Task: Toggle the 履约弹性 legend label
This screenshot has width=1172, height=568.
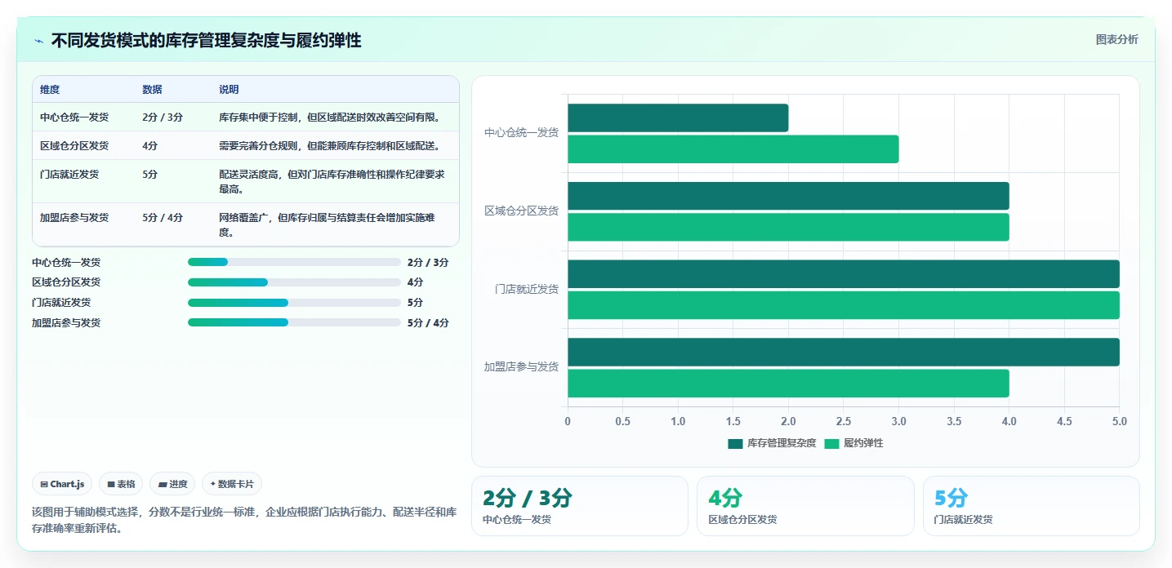Action: click(863, 443)
